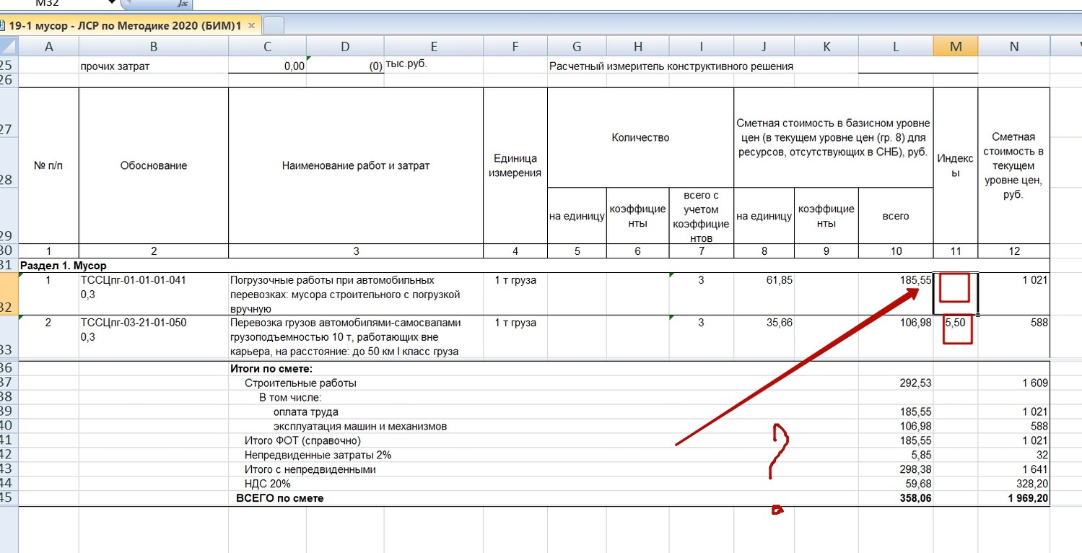Open the blank new tab next to the workbook tab

(274, 25)
